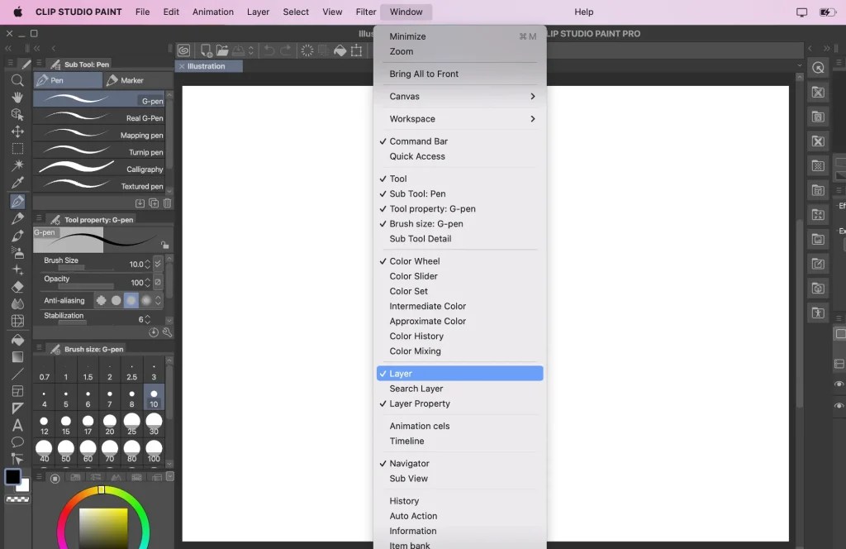Select the Balloon tool

17,443
